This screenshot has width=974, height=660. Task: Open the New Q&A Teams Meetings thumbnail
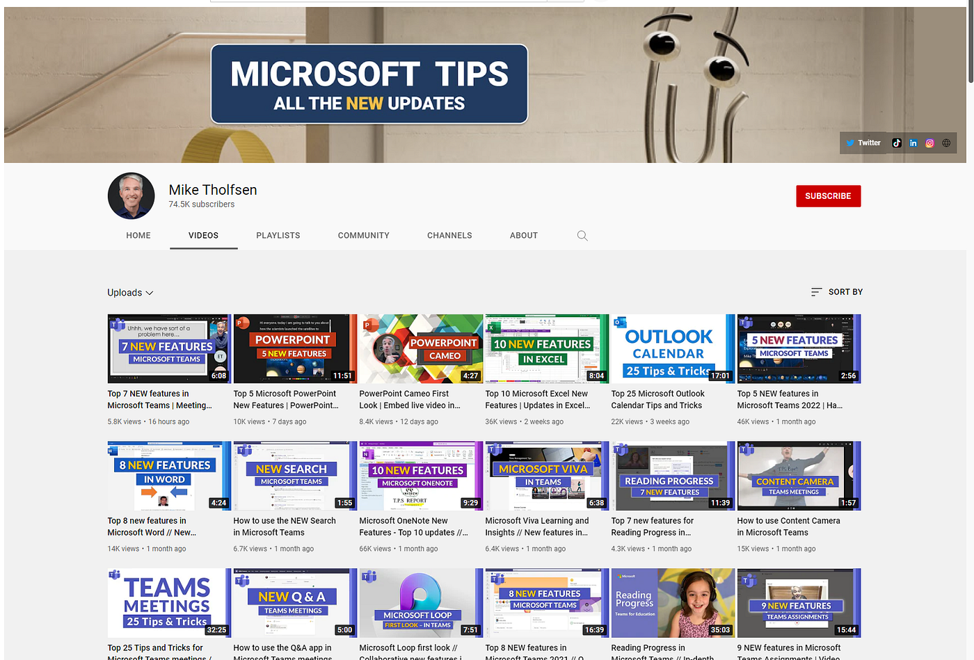[295, 603]
